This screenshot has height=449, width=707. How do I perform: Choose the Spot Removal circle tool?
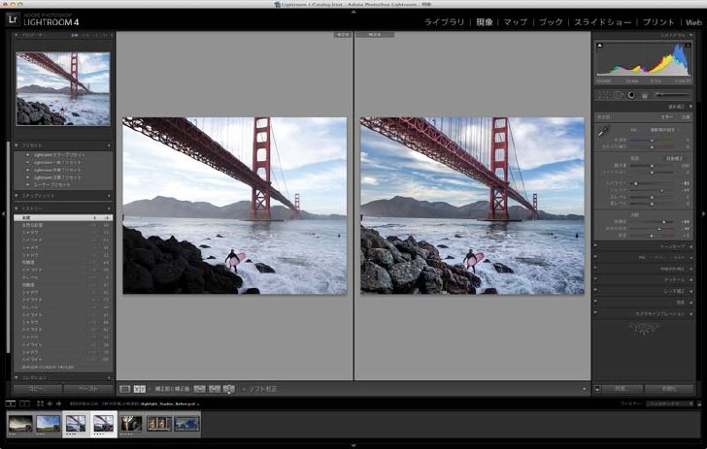(618, 95)
